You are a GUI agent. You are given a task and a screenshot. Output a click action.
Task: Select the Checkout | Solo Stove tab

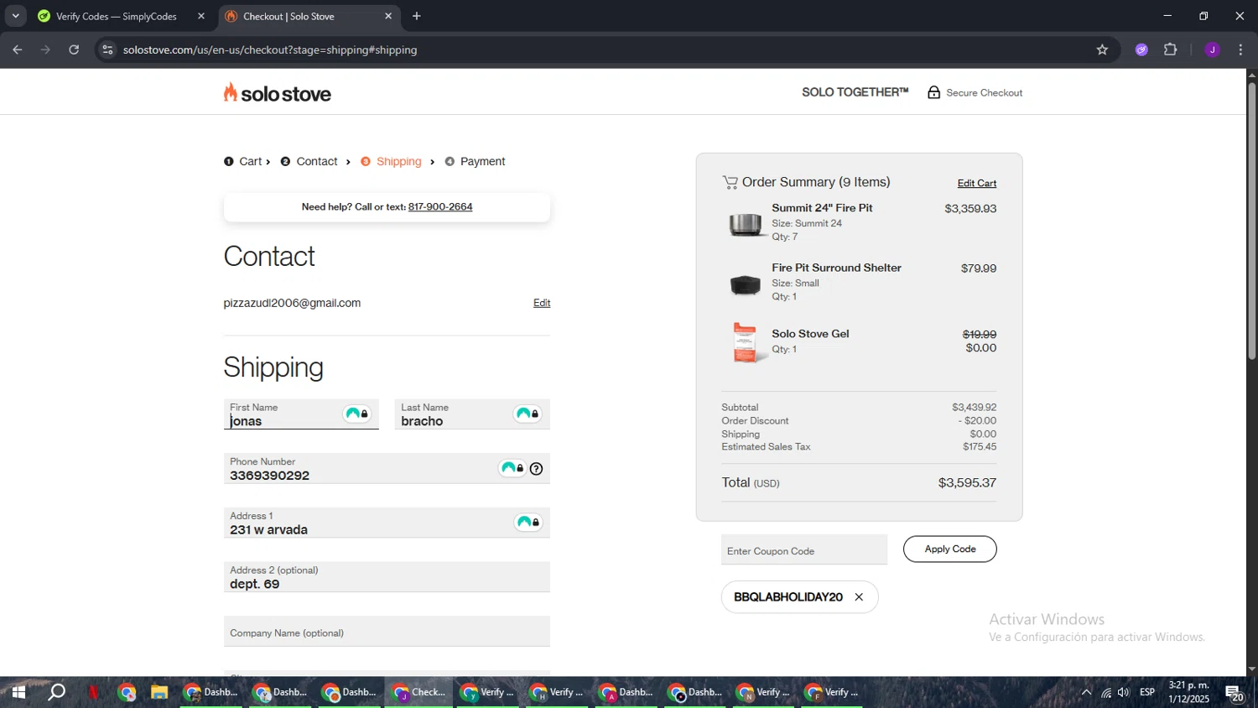pos(289,16)
